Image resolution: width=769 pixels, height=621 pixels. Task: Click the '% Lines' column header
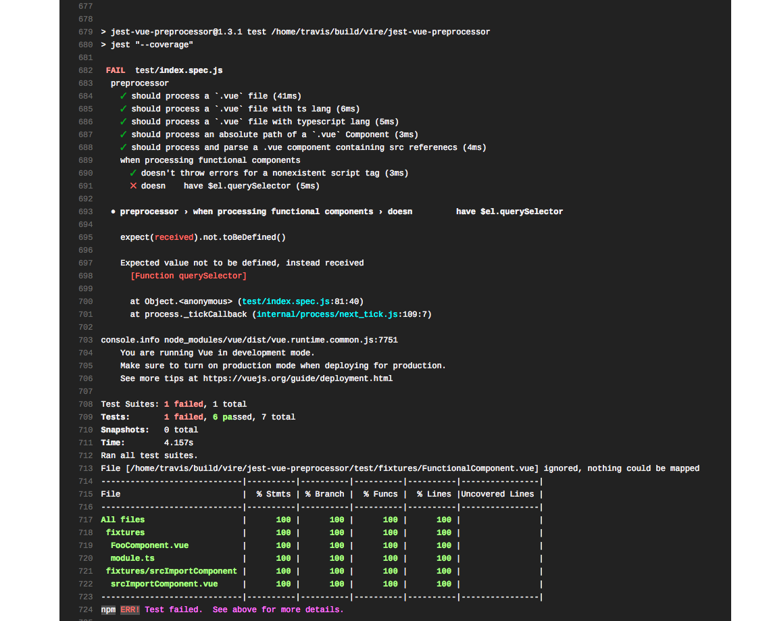tap(434, 494)
